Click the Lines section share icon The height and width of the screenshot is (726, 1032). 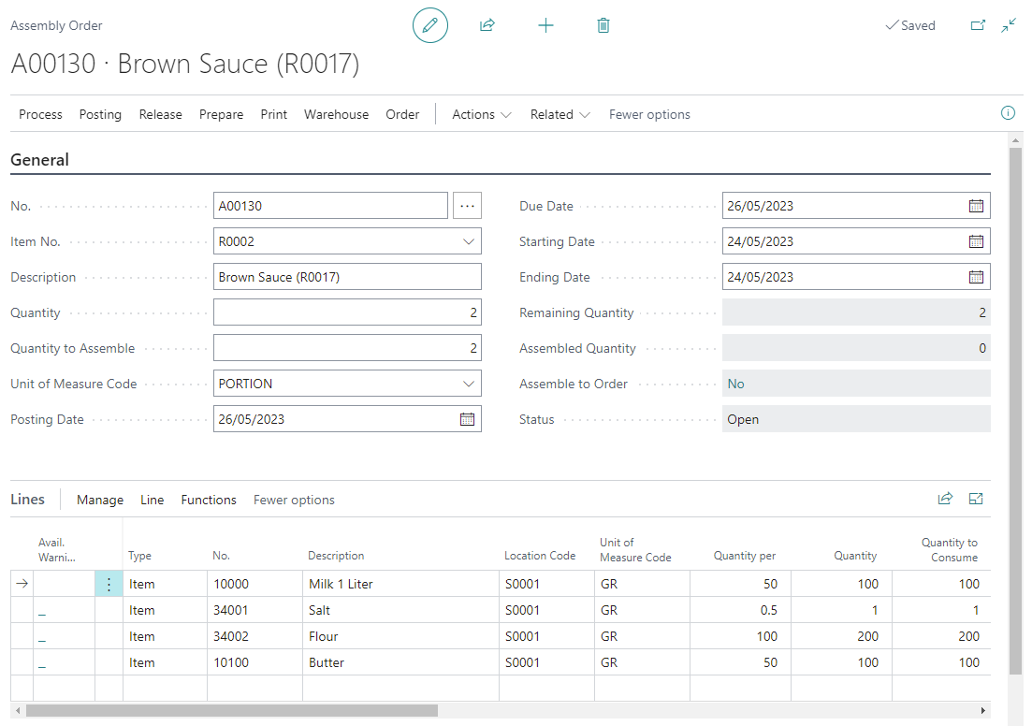945,499
